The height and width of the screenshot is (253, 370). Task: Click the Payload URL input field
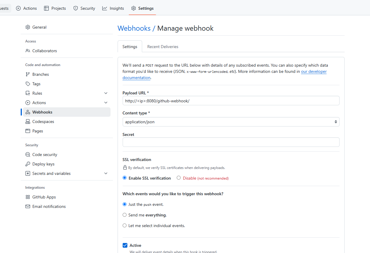tap(231, 101)
